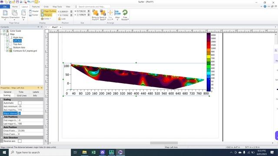The image size is (278, 156).
Task: Close the Contents panel
Action: click(x=42, y=27)
